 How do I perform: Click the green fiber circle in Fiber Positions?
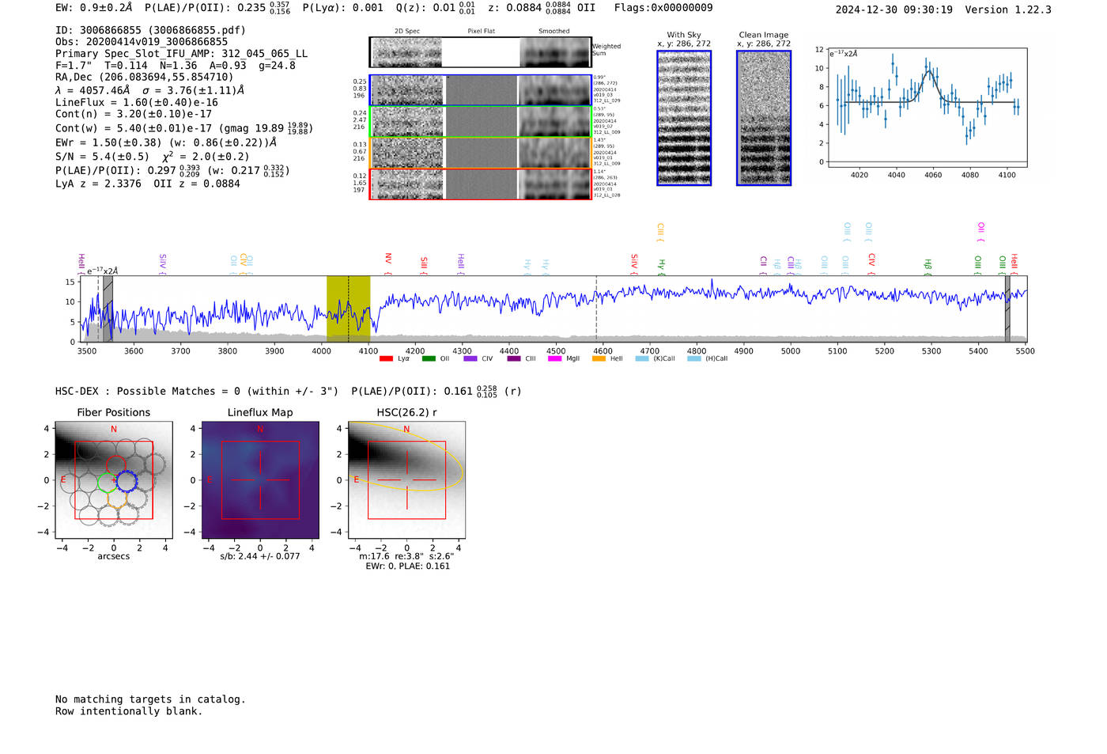(108, 481)
